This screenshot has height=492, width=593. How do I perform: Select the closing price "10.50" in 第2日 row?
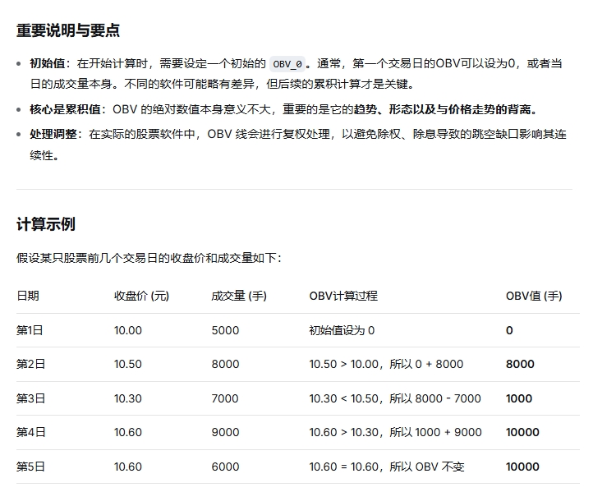point(128,364)
